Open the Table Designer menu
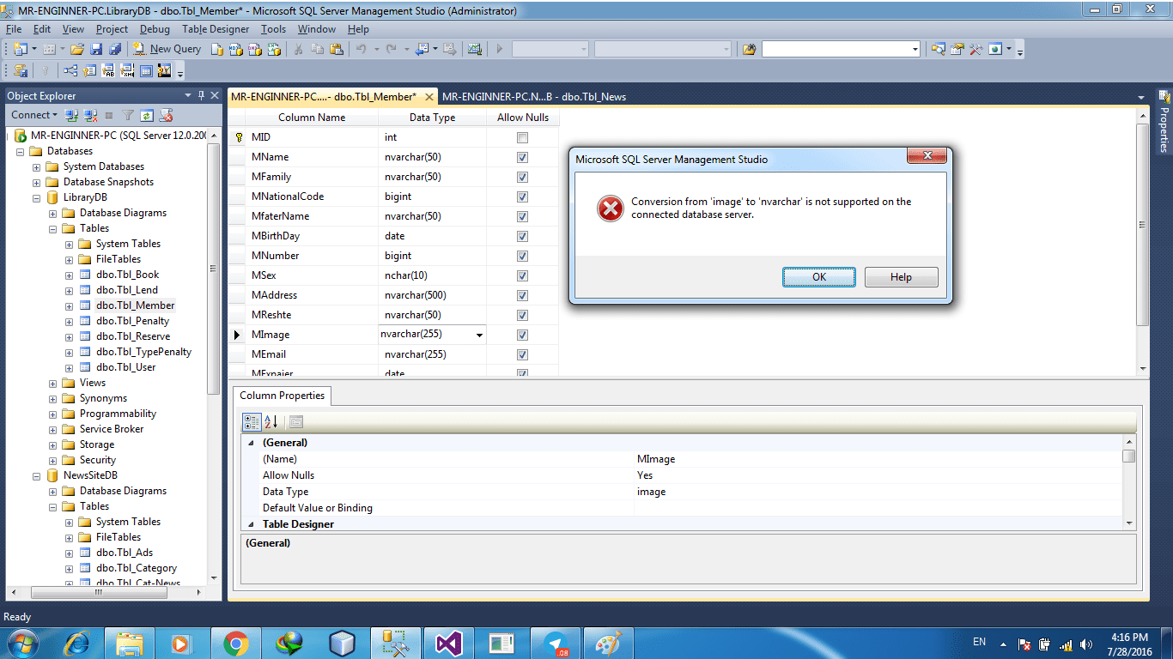 [216, 28]
